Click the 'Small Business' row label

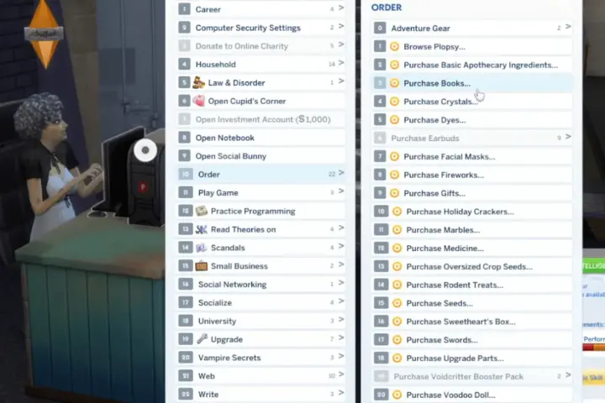[x=239, y=266]
